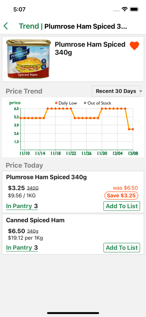The width and height of the screenshot is (146, 317).
Task: Tap the Daily Low star legend
Action: 56,103
